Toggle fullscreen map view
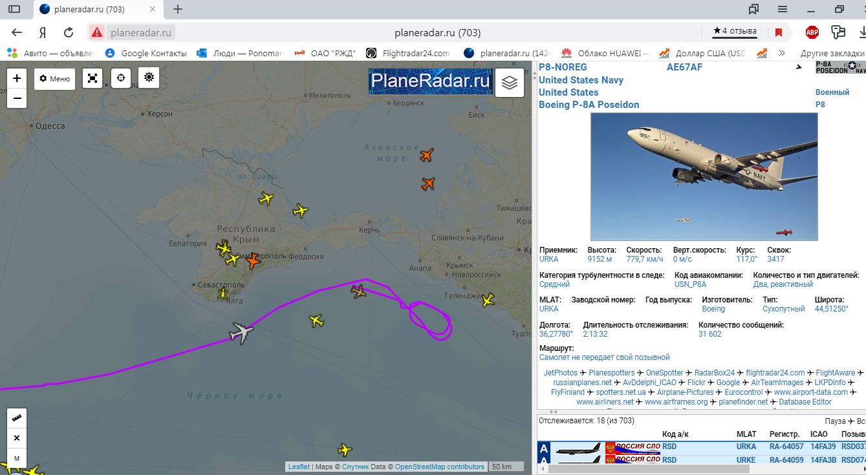The height and width of the screenshot is (475, 866). click(x=92, y=79)
